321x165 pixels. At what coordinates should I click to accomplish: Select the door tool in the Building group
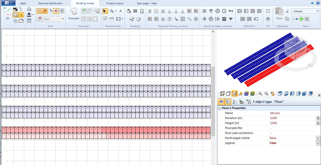142,11
